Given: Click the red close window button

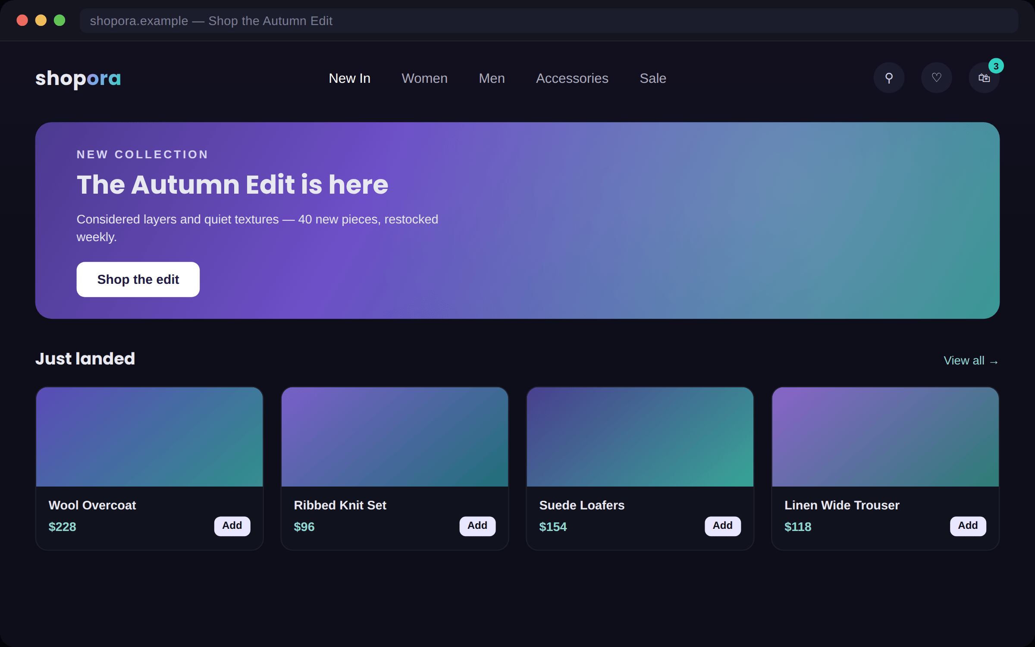Looking at the screenshot, I should tap(22, 20).
